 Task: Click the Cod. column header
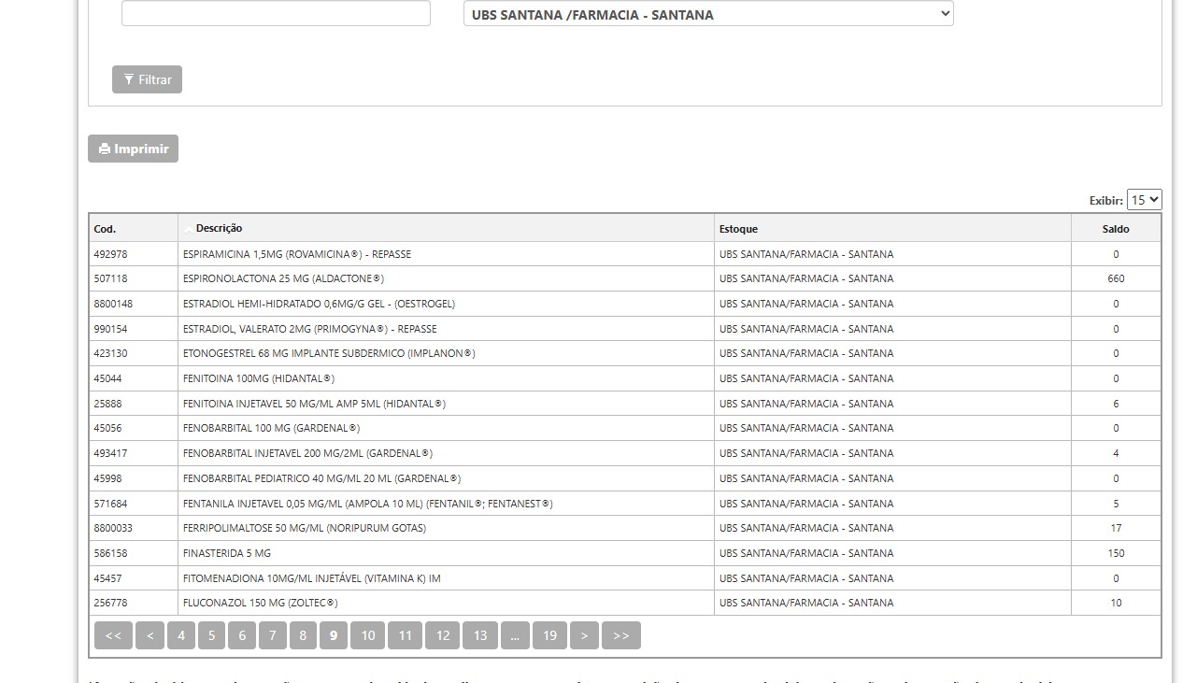pos(105,229)
